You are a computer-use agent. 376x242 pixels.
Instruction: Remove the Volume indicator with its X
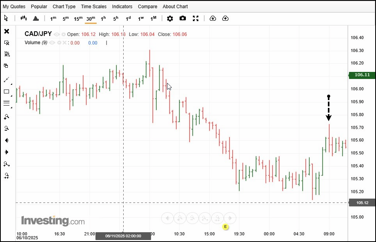tap(64, 43)
